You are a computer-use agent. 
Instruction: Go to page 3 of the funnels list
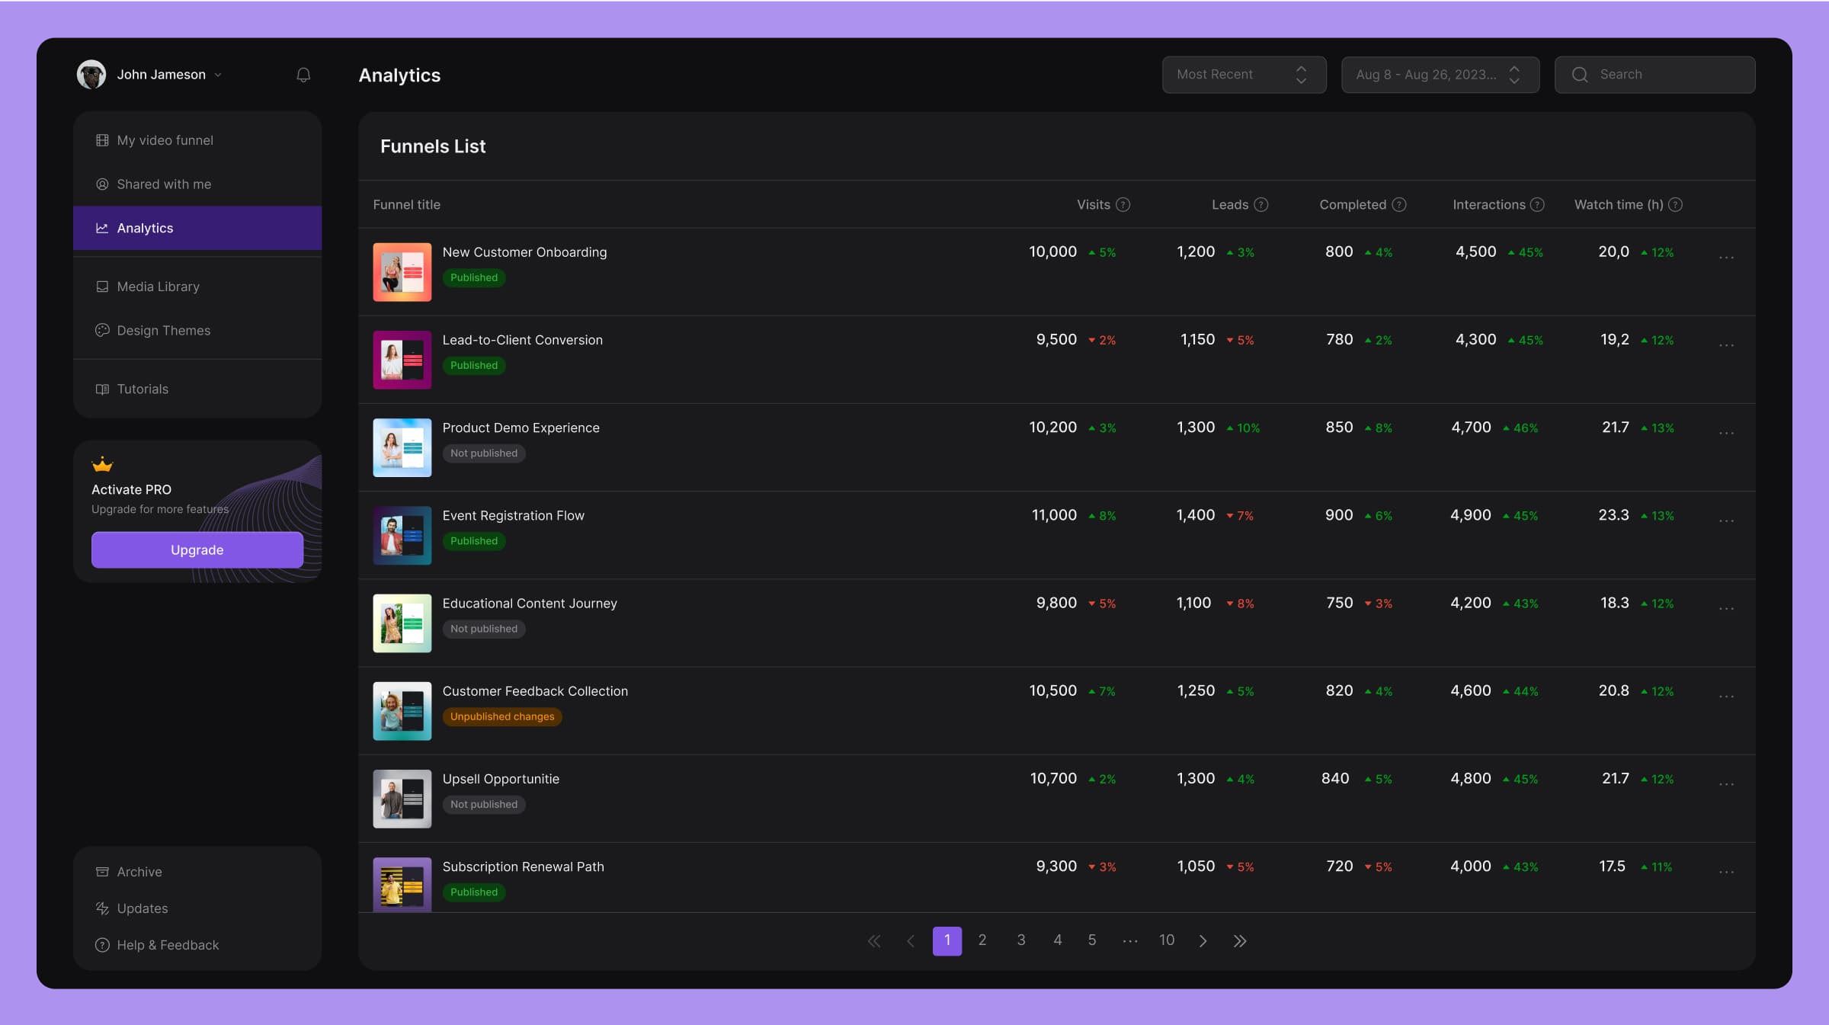click(1020, 940)
